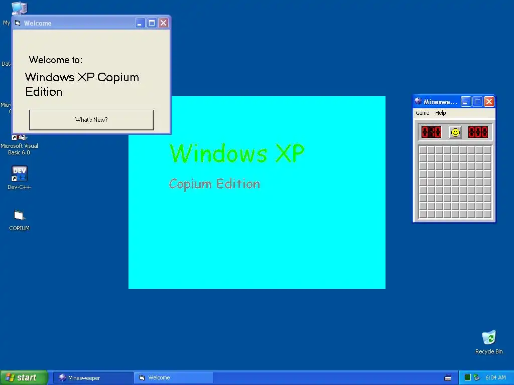Click the network tray icon beside the clock

[477, 377]
